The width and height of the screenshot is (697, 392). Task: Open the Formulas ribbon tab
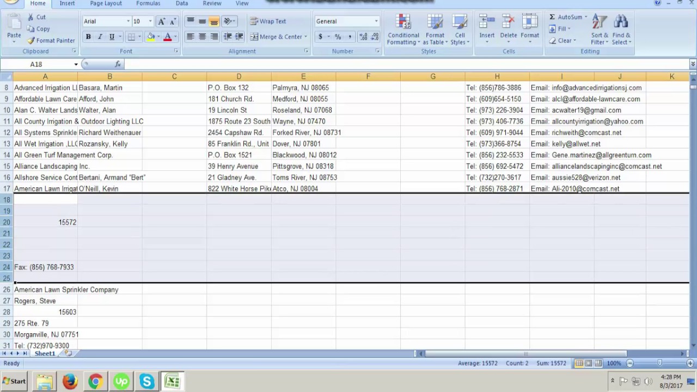point(148,3)
